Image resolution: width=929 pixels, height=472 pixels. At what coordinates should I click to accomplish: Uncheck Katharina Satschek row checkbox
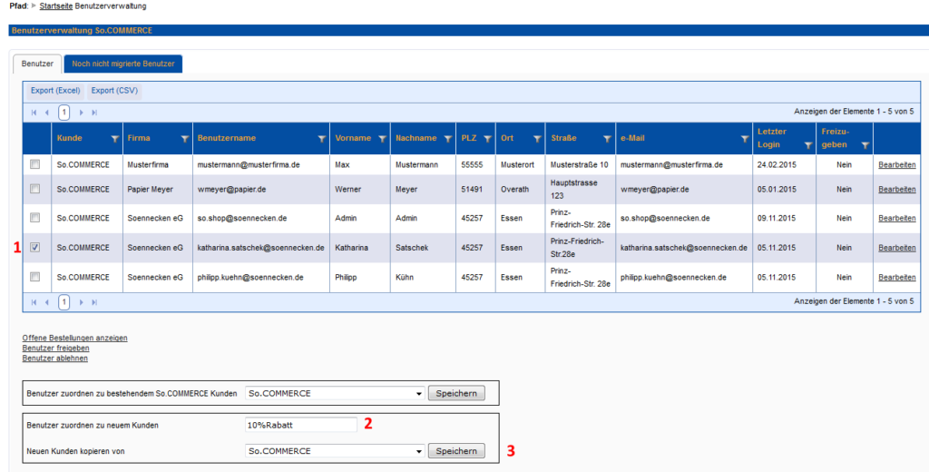point(35,247)
